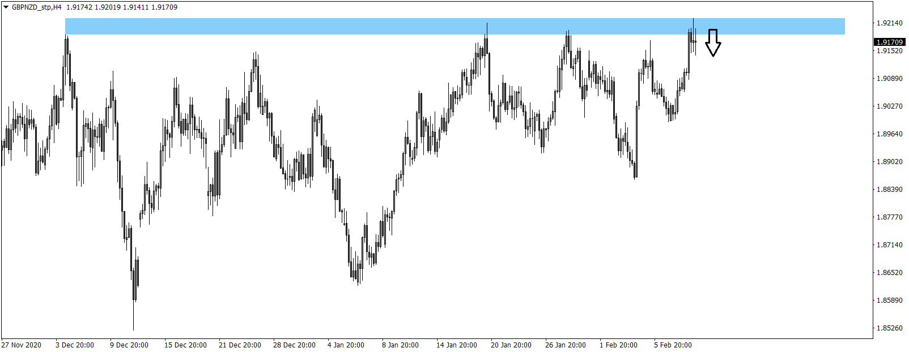909x352 pixels.
Task: Click price axis label 1.90270
Action: tap(890, 106)
